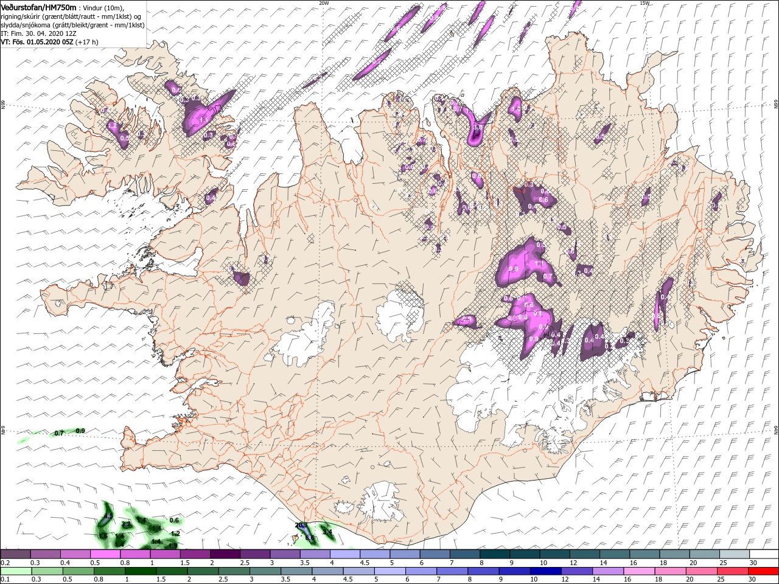The height and width of the screenshot is (584, 779).
Task: Click the 15W longitude label
Action: click(645, 3)
